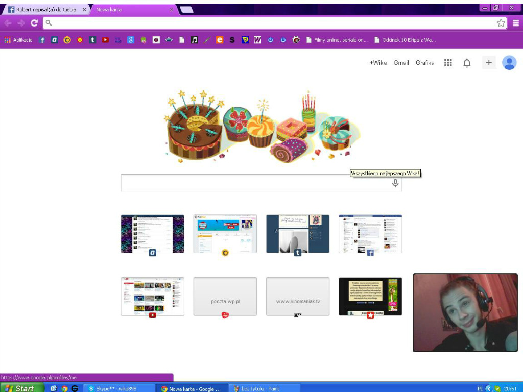Open the Chrome menu
This screenshot has width=523, height=392.
(x=516, y=23)
